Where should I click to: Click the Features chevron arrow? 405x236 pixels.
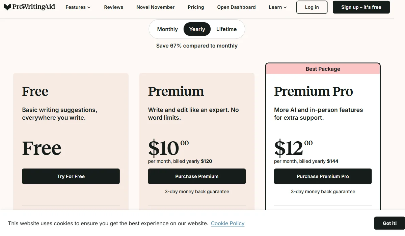tap(88, 7)
